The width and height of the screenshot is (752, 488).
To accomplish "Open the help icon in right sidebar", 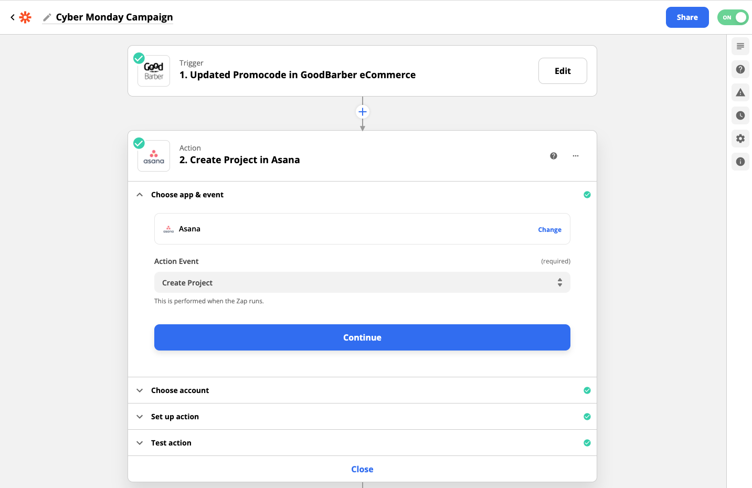I will point(740,69).
